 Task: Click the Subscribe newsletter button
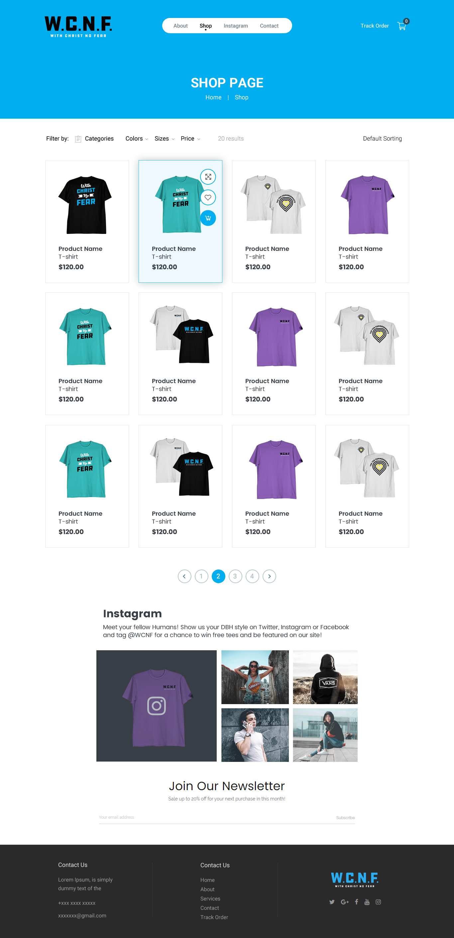[x=345, y=817]
